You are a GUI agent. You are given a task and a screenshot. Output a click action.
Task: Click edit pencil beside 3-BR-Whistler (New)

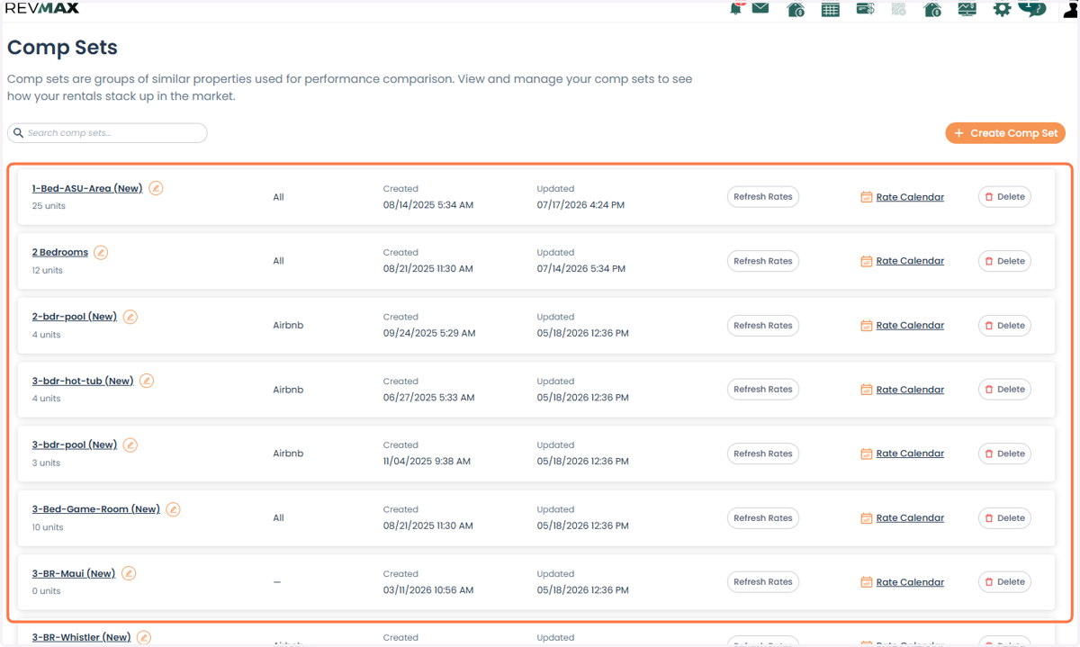pos(144,637)
